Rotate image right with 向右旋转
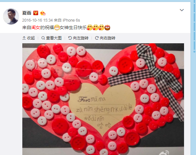This screenshot has height=155, width=196. (x=105, y=38)
